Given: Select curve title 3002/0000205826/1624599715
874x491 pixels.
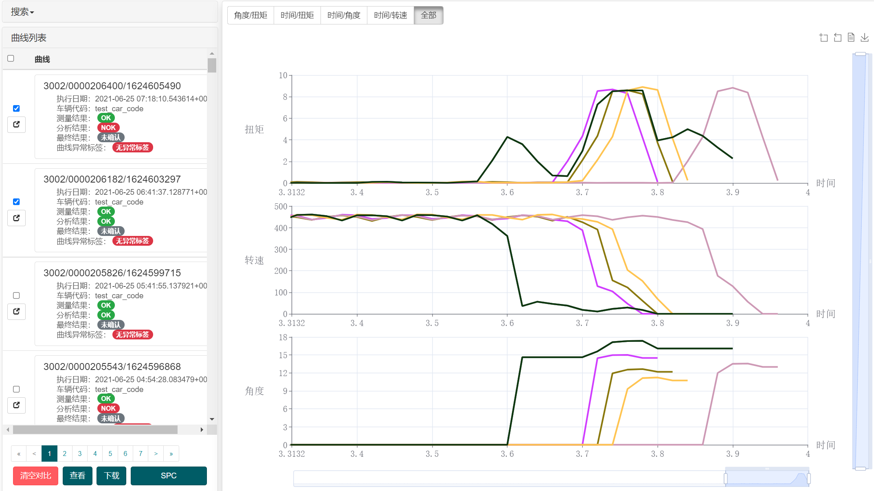Looking at the screenshot, I should pos(112,273).
